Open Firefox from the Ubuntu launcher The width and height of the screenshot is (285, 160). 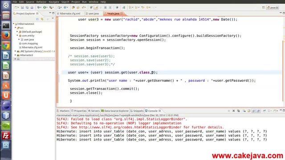[6, 36]
